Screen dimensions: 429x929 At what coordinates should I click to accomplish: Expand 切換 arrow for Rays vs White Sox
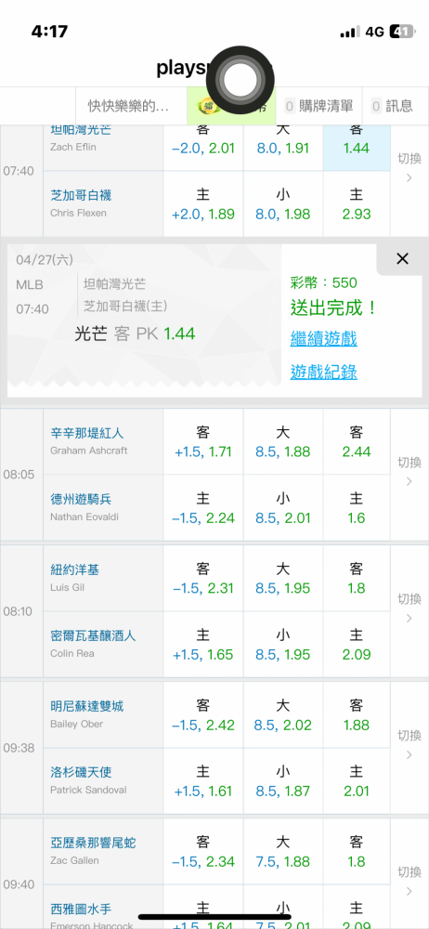click(409, 171)
